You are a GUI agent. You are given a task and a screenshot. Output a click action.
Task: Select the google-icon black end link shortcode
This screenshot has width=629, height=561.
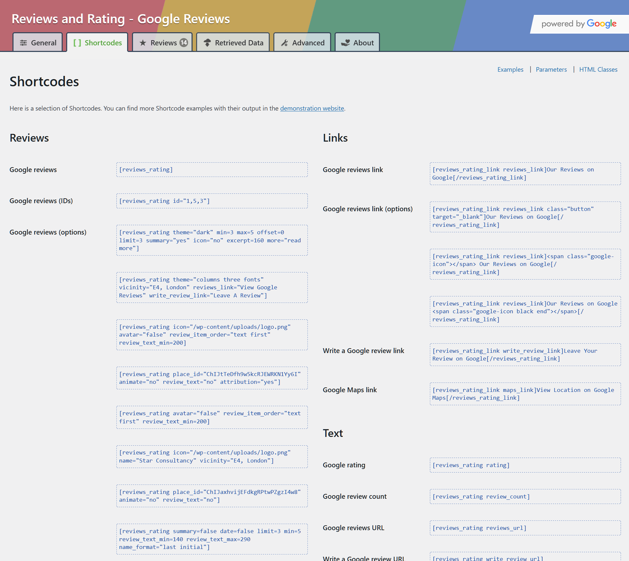point(525,311)
